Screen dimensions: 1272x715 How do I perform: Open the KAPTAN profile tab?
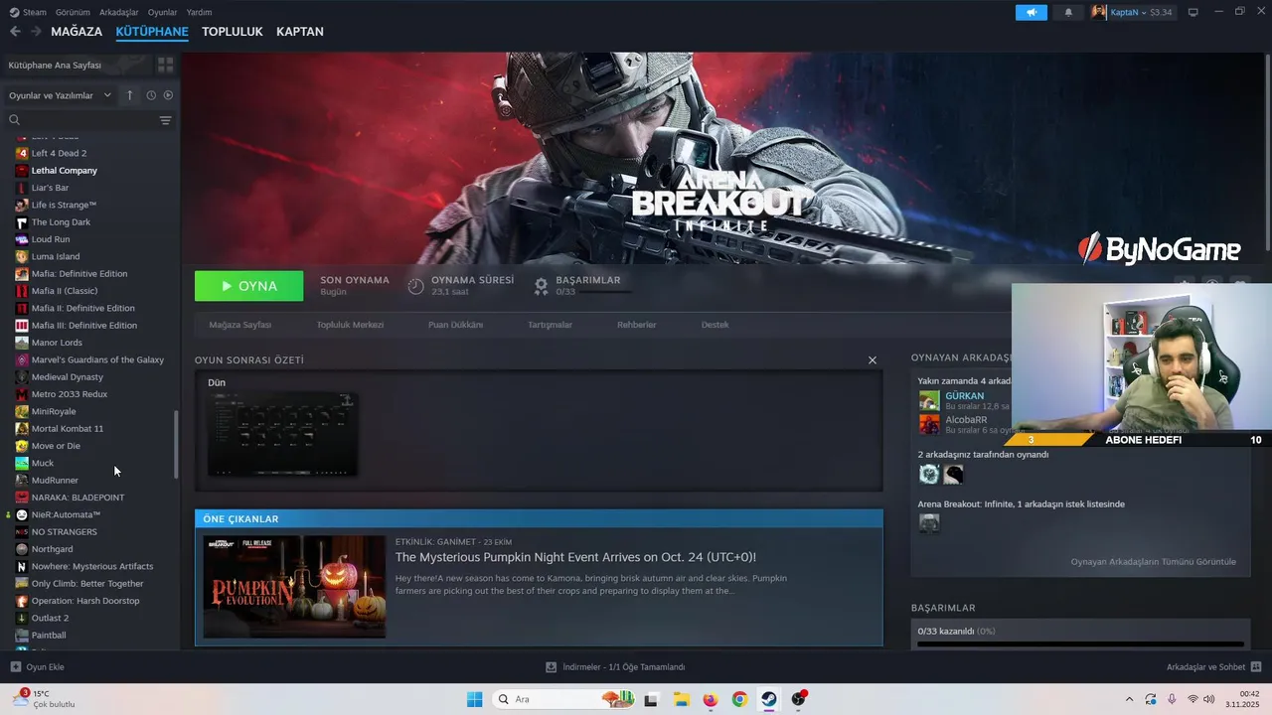(x=300, y=32)
